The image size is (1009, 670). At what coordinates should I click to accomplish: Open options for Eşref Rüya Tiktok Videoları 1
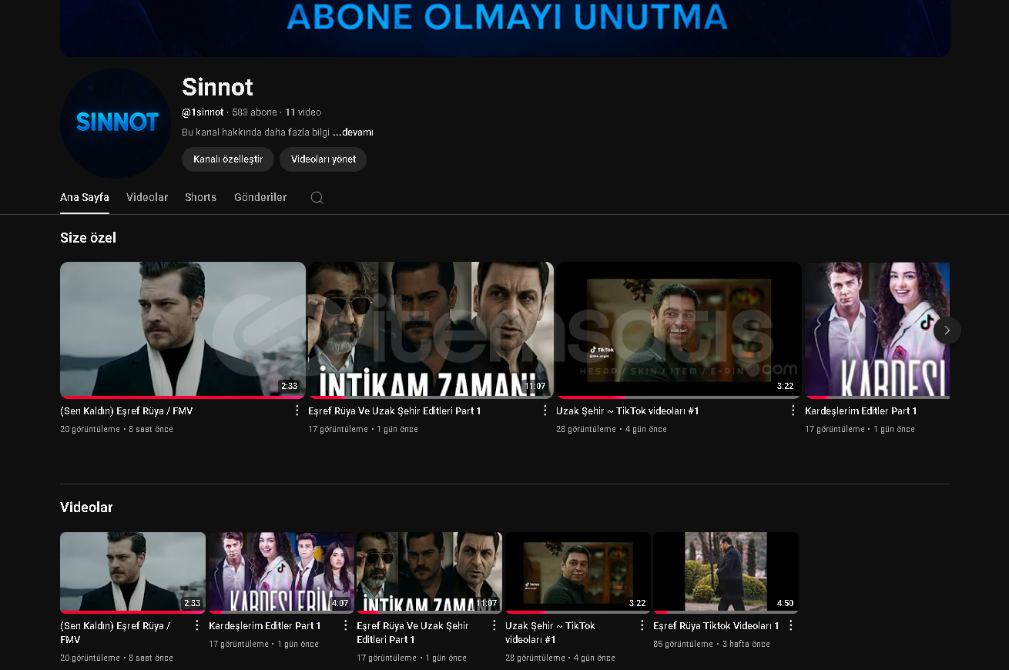(790, 625)
